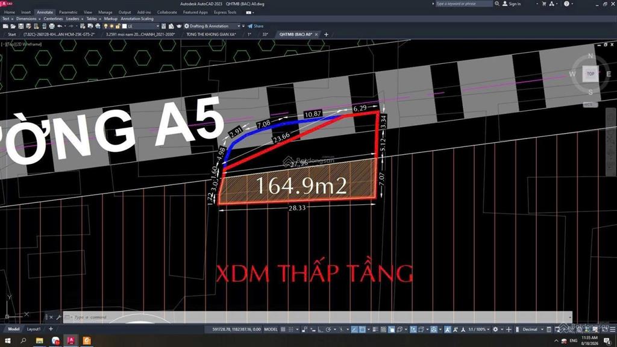This screenshot has width=617, height=347.
Task: Open the workspace switching gear icon in status bar
Action: [495, 330]
